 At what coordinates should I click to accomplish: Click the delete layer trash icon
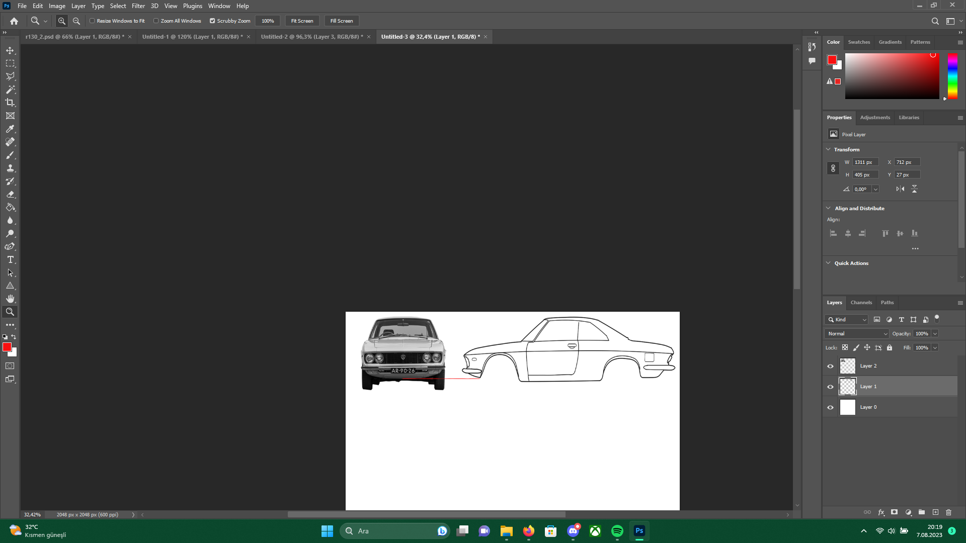click(x=948, y=512)
